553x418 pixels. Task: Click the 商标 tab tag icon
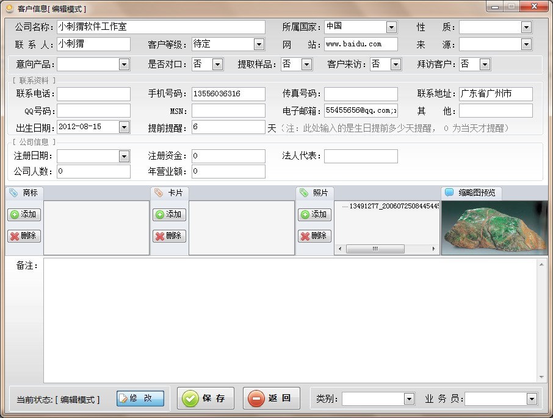coord(13,193)
